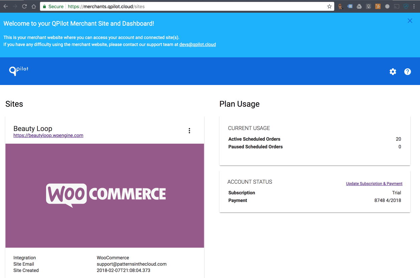Viewport: 420px width, 278px height.
Task: Click the Trial subscription value
Action: [x=397, y=193]
